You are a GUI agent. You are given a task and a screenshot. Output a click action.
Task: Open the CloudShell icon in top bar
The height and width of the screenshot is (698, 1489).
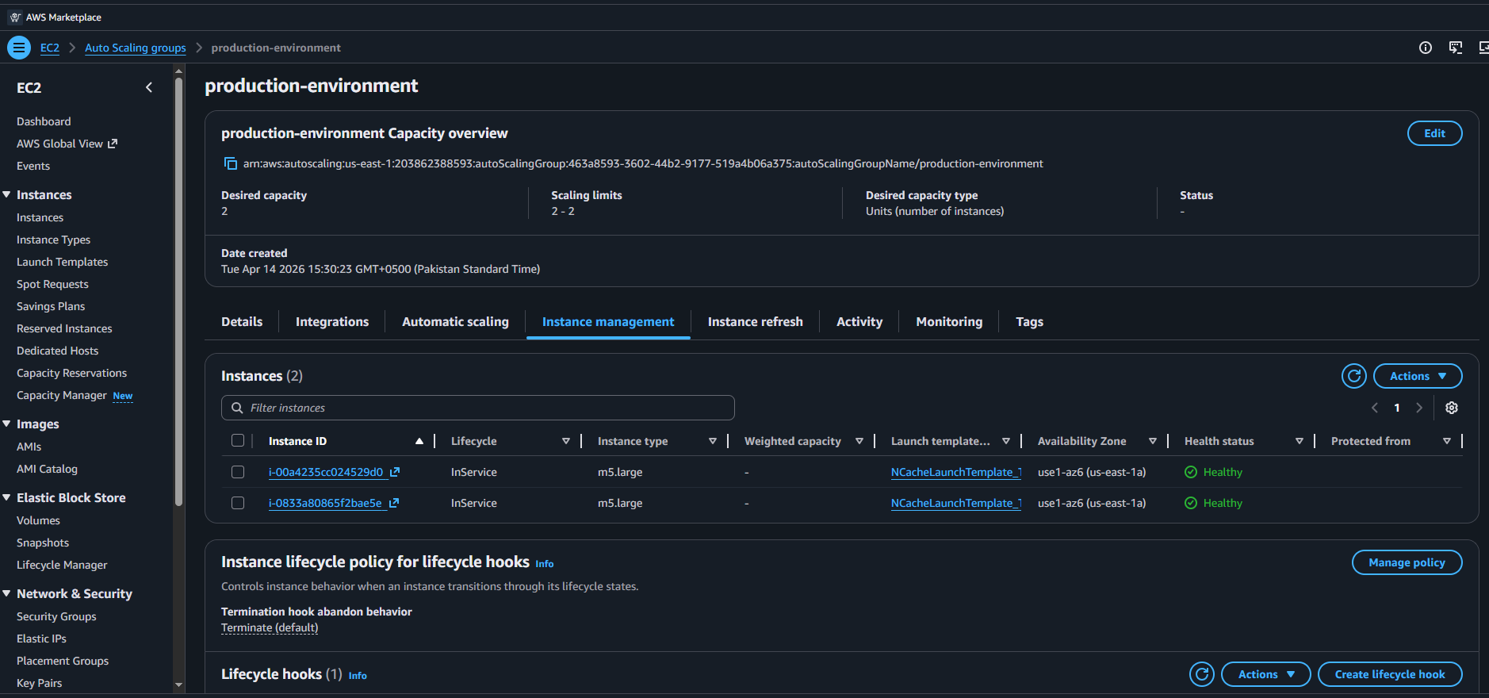click(x=1456, y=48)
